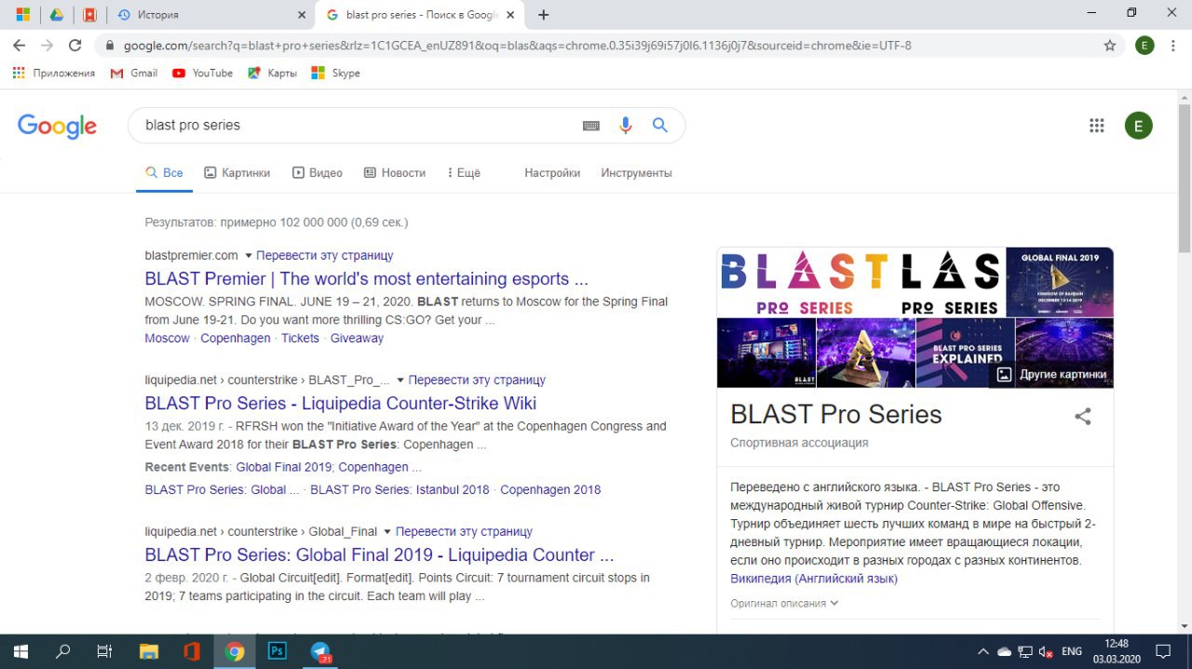Go back to previous page
Viewport: 1192px width, 669px height.
click(x=20, y=45)
